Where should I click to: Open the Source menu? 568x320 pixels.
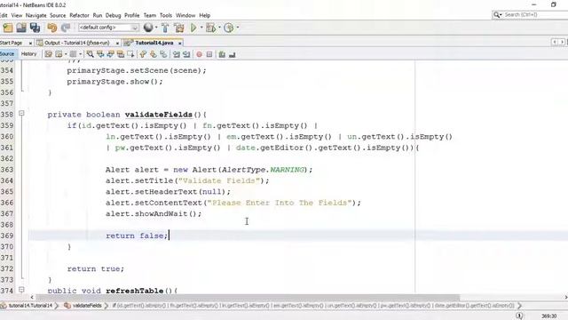point(58,15)
